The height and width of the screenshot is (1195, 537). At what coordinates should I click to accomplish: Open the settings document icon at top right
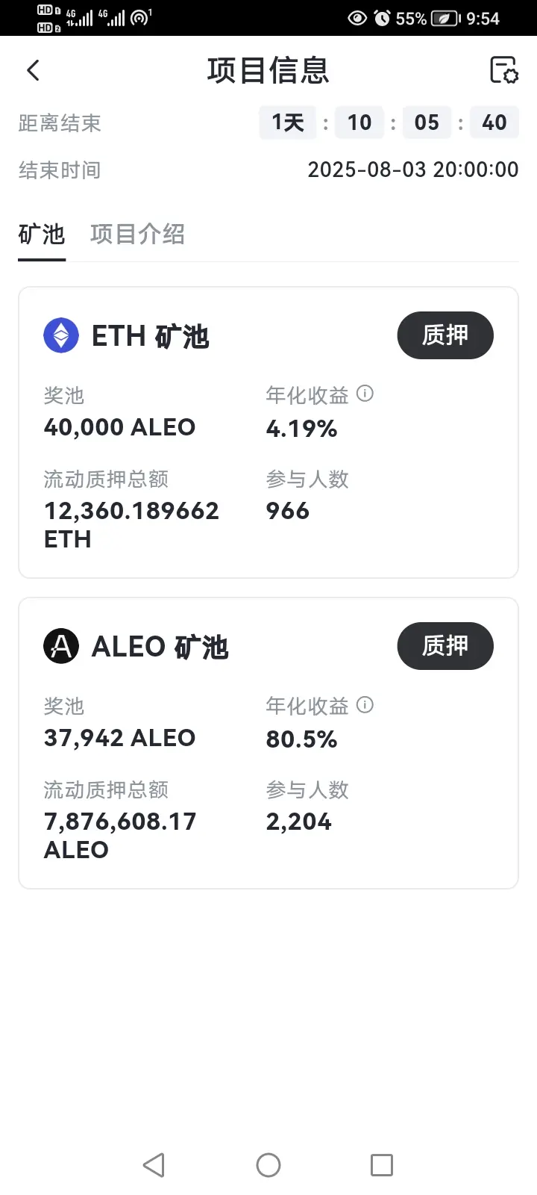click(x=503, y=70)
